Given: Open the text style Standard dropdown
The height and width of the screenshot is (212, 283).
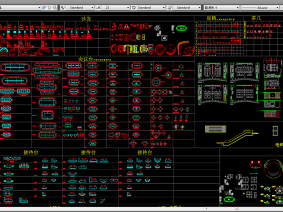Looking at the screenshot, I should (80, 8).
